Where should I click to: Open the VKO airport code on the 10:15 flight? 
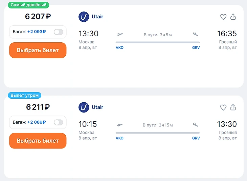(119, 138)
